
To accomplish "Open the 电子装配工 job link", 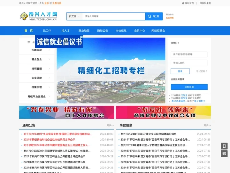I will 200,101.
